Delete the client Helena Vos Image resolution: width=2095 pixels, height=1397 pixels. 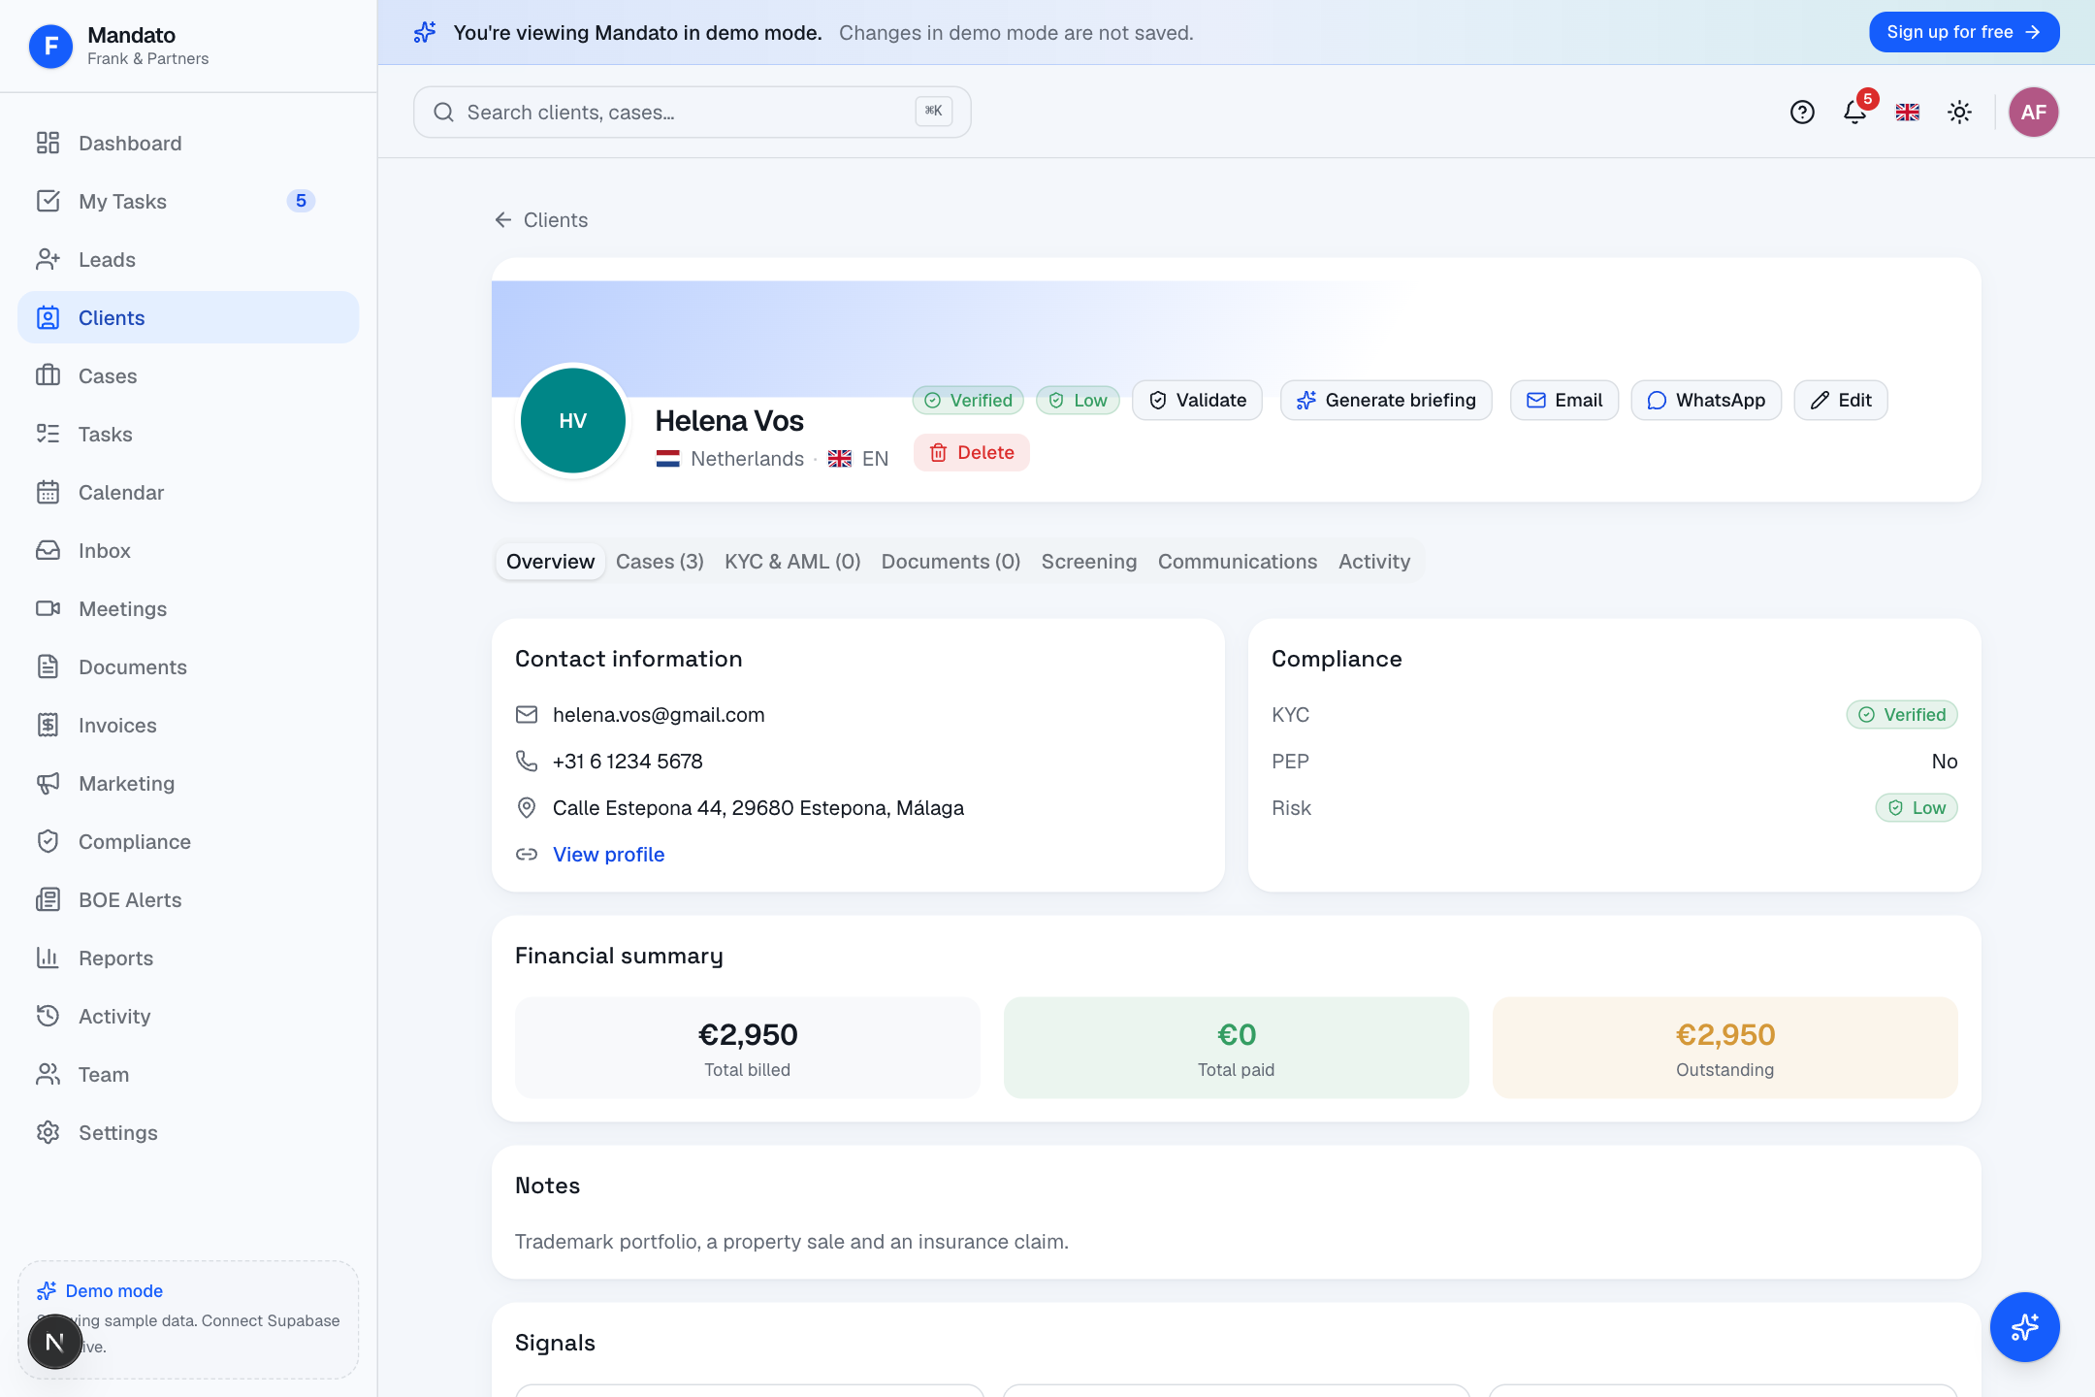(971, 452)
